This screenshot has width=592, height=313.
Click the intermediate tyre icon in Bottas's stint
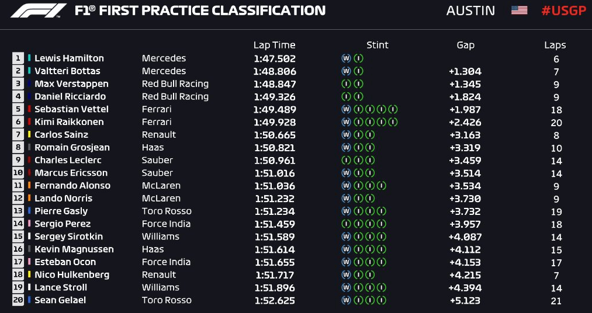click(x=358, y=71)
